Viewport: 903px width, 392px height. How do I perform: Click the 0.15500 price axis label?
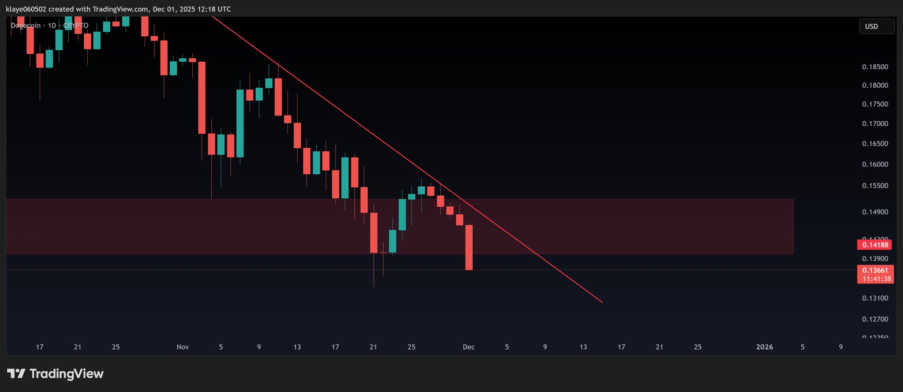click(875, 186)
